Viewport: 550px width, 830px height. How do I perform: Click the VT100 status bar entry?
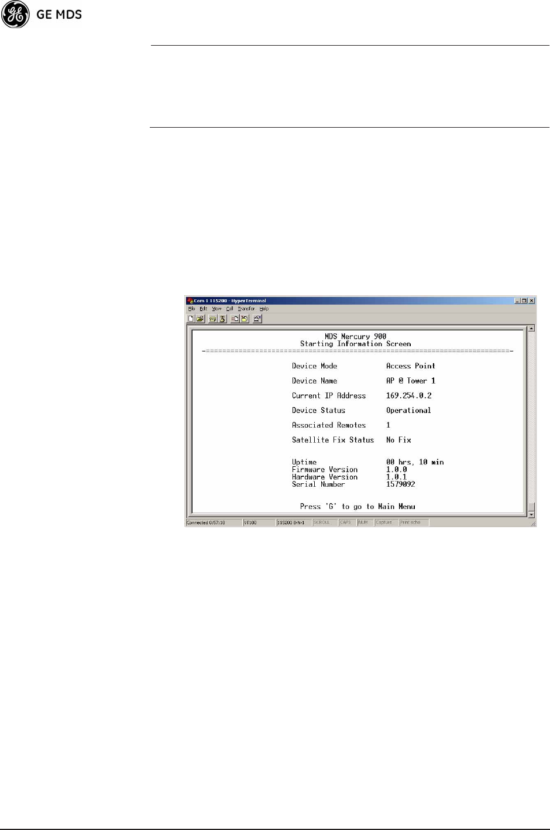click(x=259, y=522)
